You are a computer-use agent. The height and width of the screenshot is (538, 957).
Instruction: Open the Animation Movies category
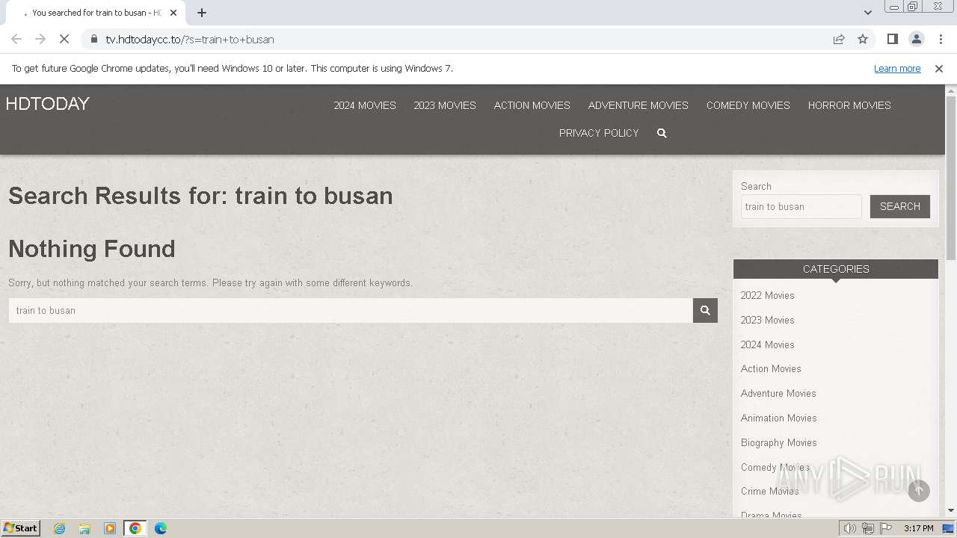click(779, 418)
